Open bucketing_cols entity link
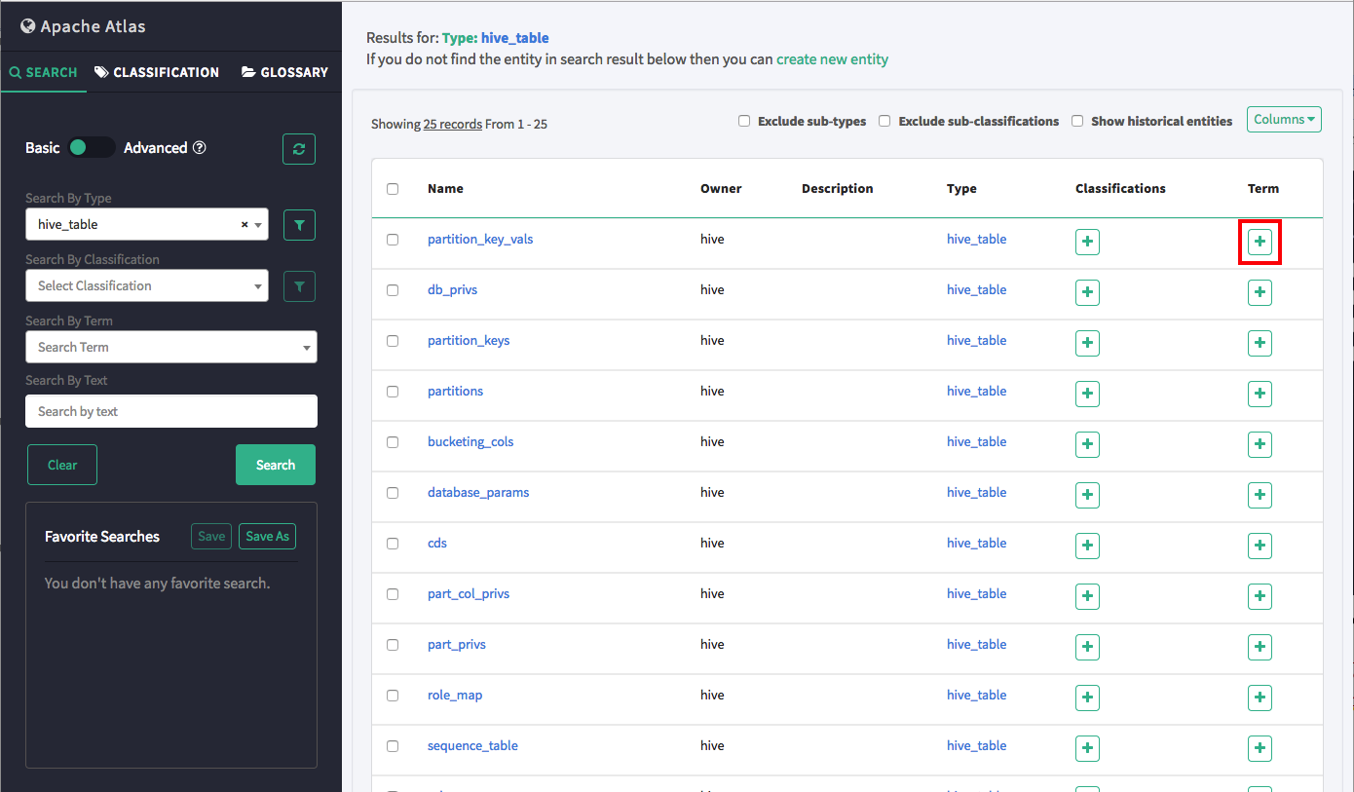 pyautogui.click(x=470, y=442)
